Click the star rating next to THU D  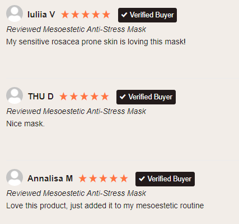point(84,97)
